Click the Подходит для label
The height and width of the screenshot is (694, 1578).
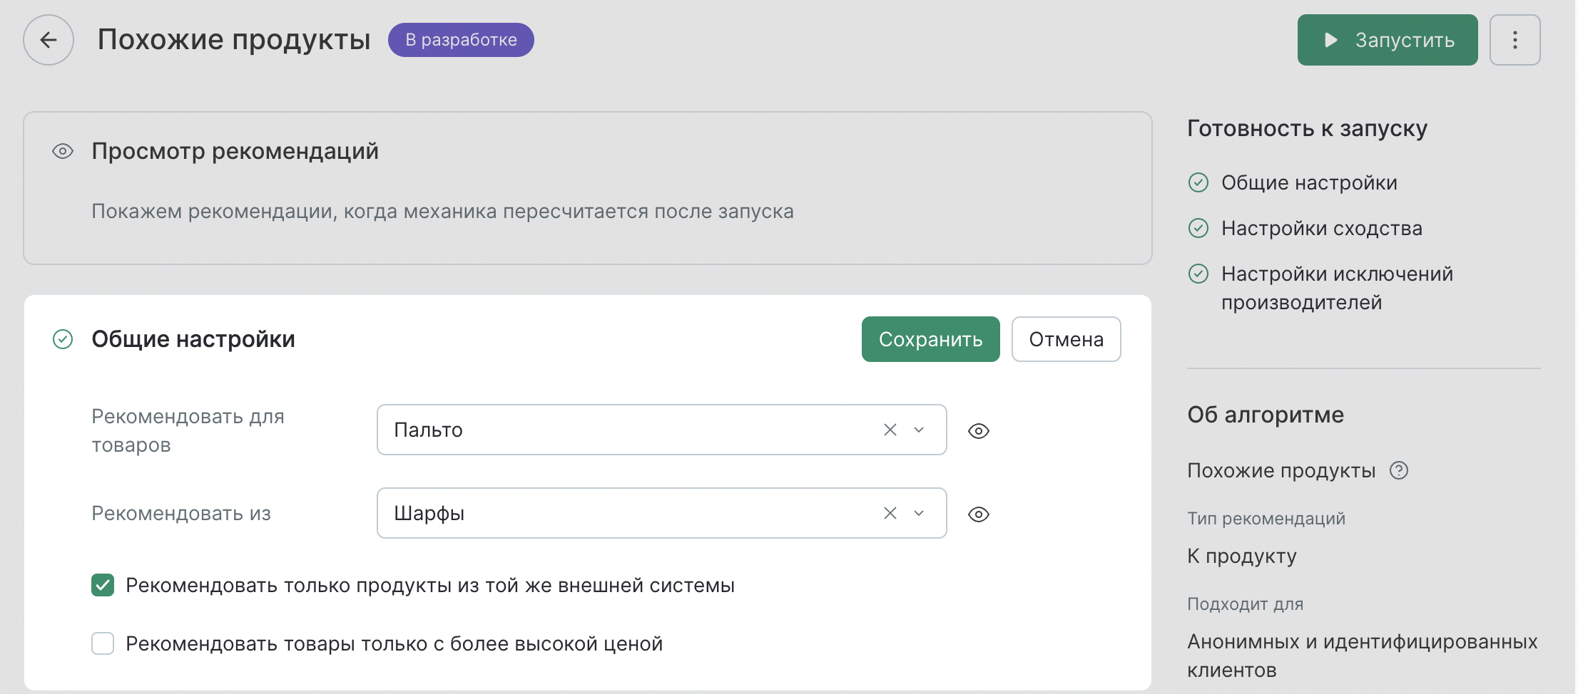(1245, 604)
